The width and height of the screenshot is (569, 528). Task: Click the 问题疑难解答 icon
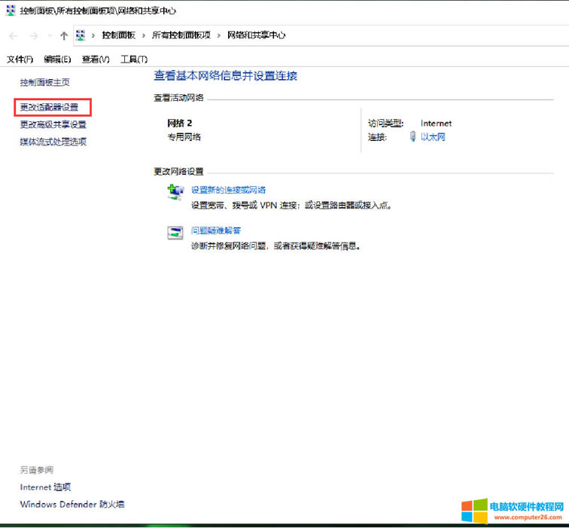pos(175,233)
